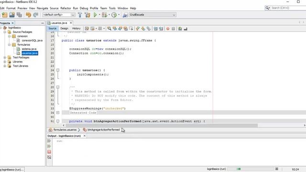Viewport: 306px width, 172px height.
Task: Open the Window menu
Action: pyautogui.click(x=123, y=8)
